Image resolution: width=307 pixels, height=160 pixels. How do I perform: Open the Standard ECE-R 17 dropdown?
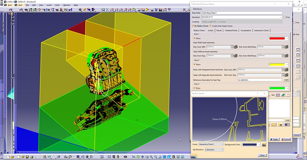pyautogui.click(x=281, y=17)
